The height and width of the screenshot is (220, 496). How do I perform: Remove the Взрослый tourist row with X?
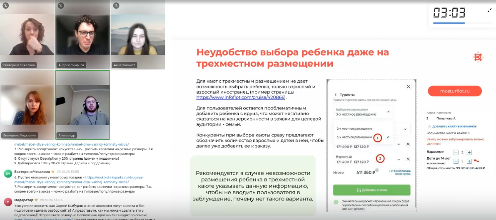click(x=408, y=159)
